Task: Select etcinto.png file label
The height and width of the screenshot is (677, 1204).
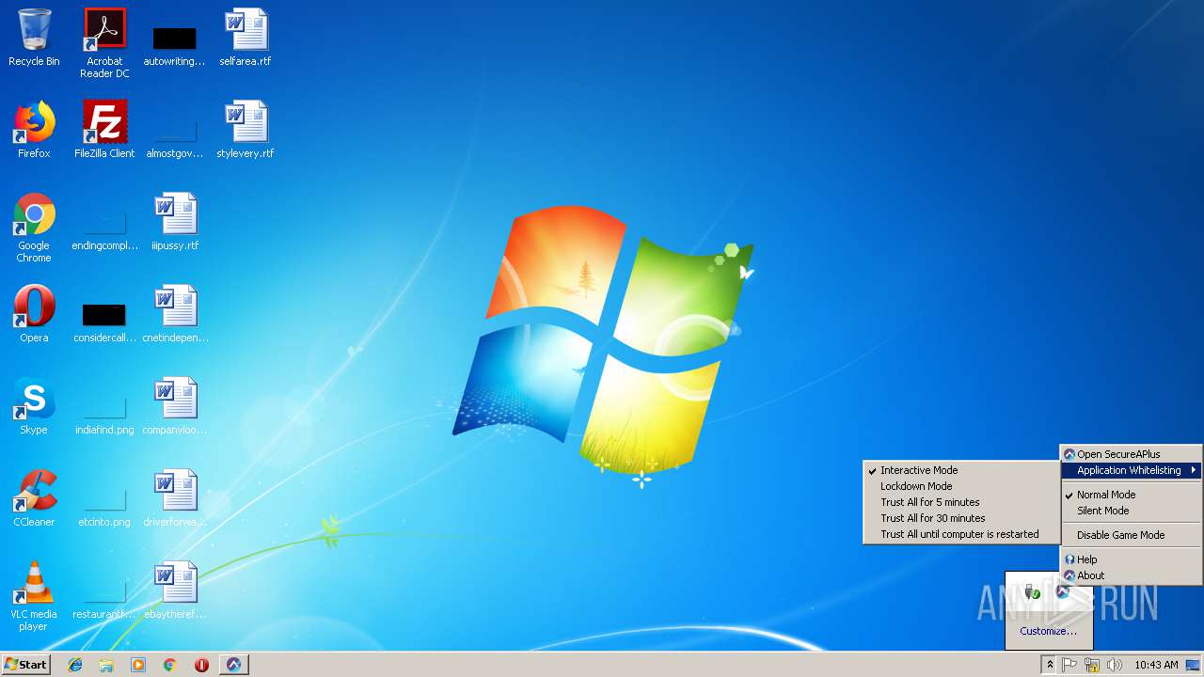Action: 104,522
